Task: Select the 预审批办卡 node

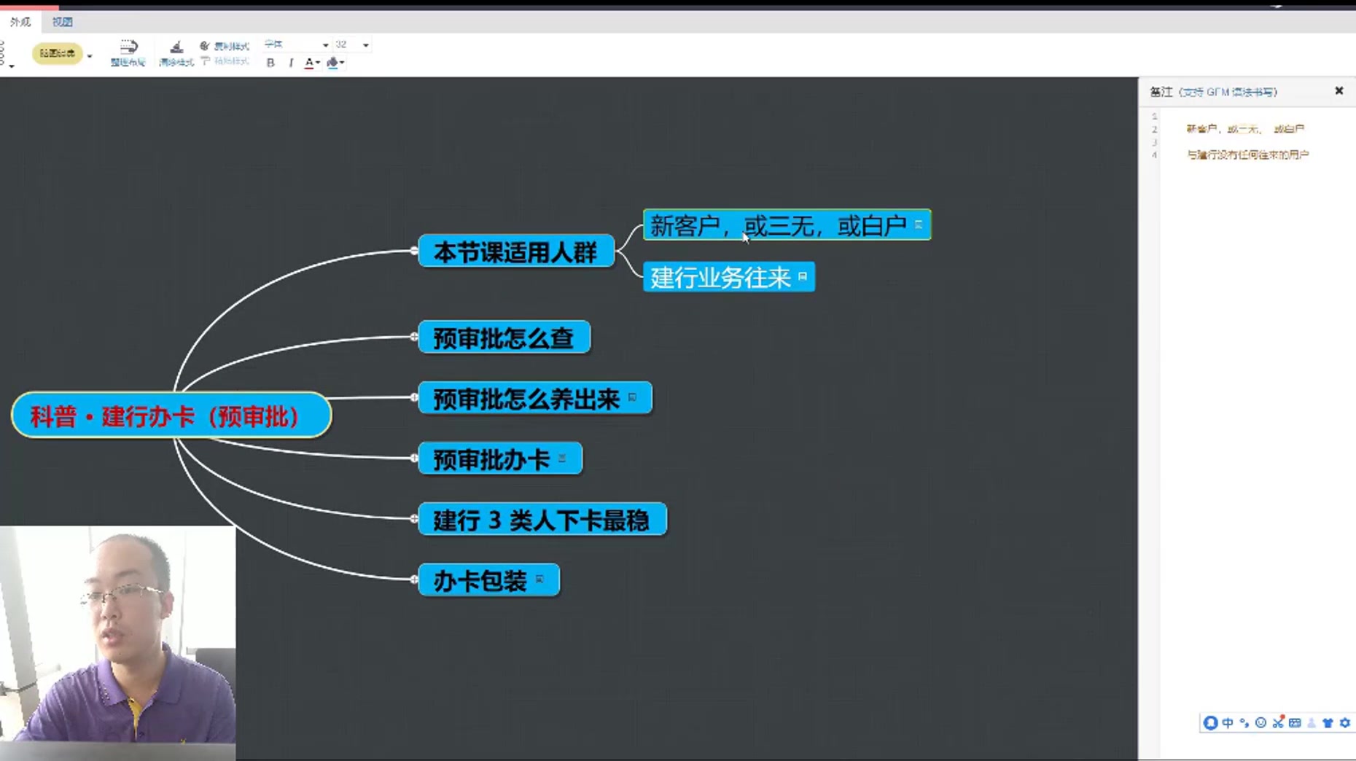Action: (500, 458)
